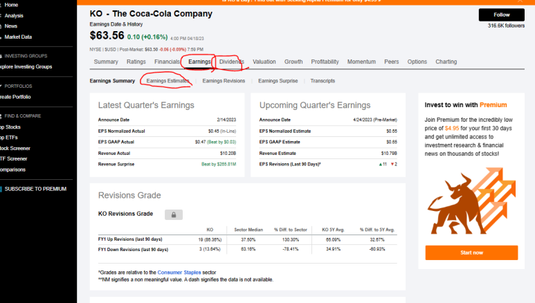The image size is (535, 303).
Task: Click the Sector Median column header
Action: click(x=248, y=230)
